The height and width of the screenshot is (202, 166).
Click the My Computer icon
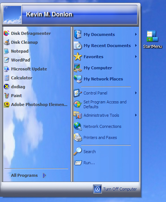pyautogui.click(x=78, y=68)
